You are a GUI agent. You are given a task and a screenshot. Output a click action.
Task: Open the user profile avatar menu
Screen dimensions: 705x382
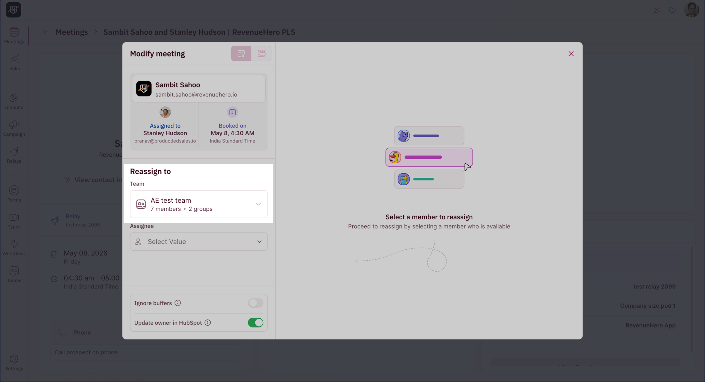(x=691, y=10)
